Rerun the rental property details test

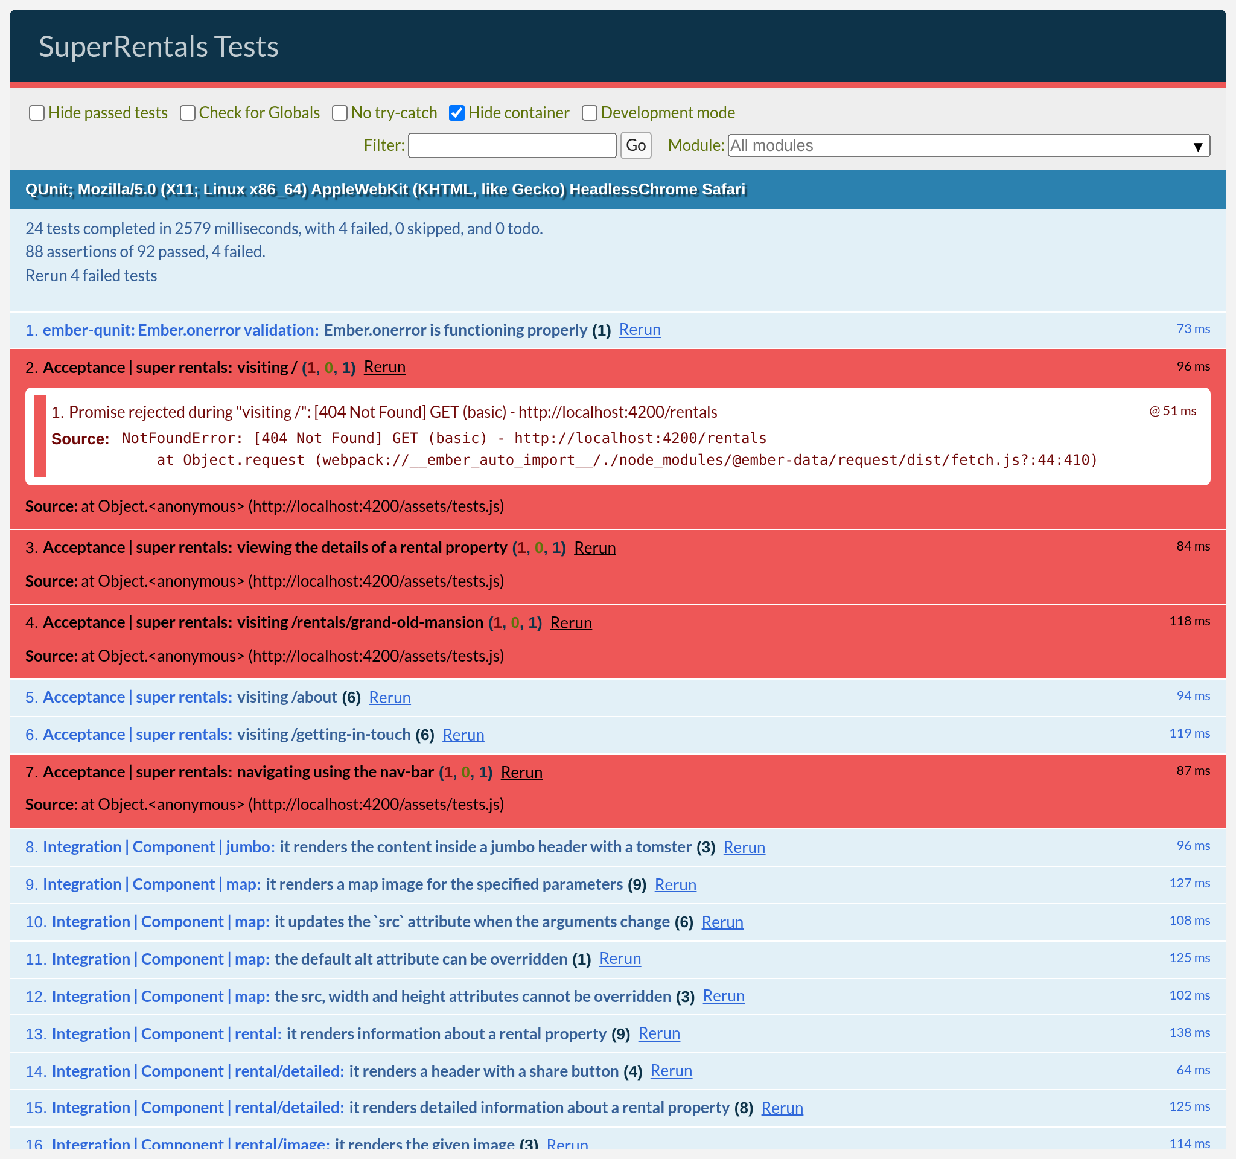(594, 548)
